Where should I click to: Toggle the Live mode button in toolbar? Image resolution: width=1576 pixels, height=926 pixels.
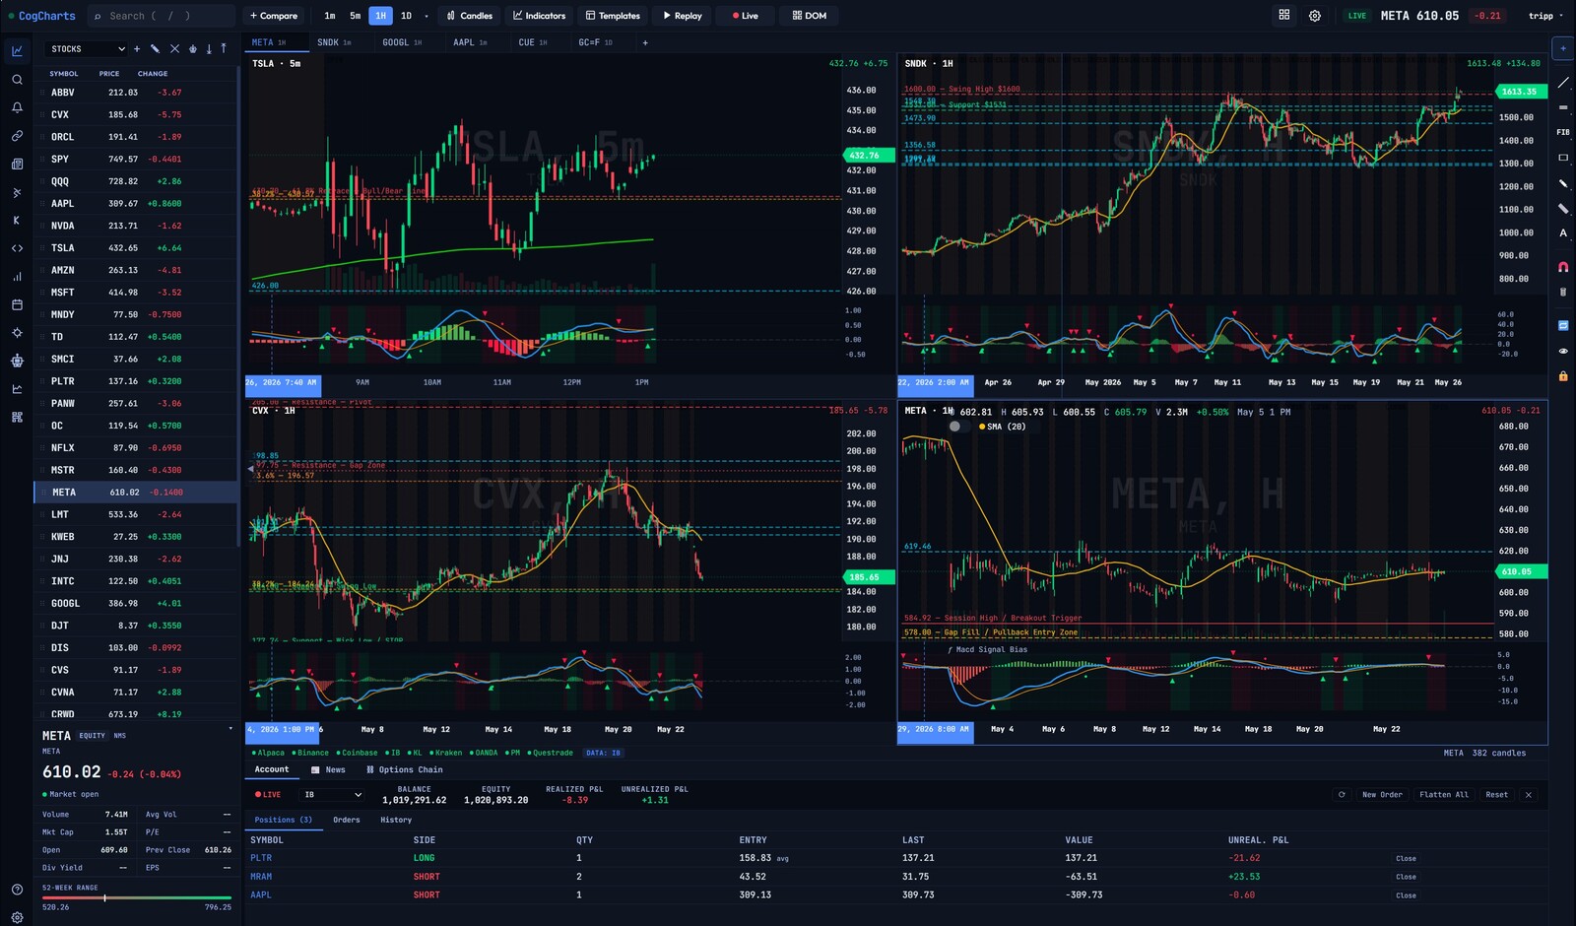tap(746, 16)
